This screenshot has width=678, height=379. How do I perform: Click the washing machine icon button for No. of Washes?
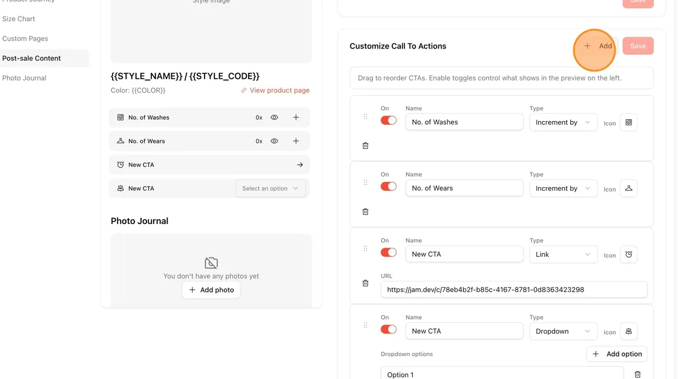coord(629,122)
